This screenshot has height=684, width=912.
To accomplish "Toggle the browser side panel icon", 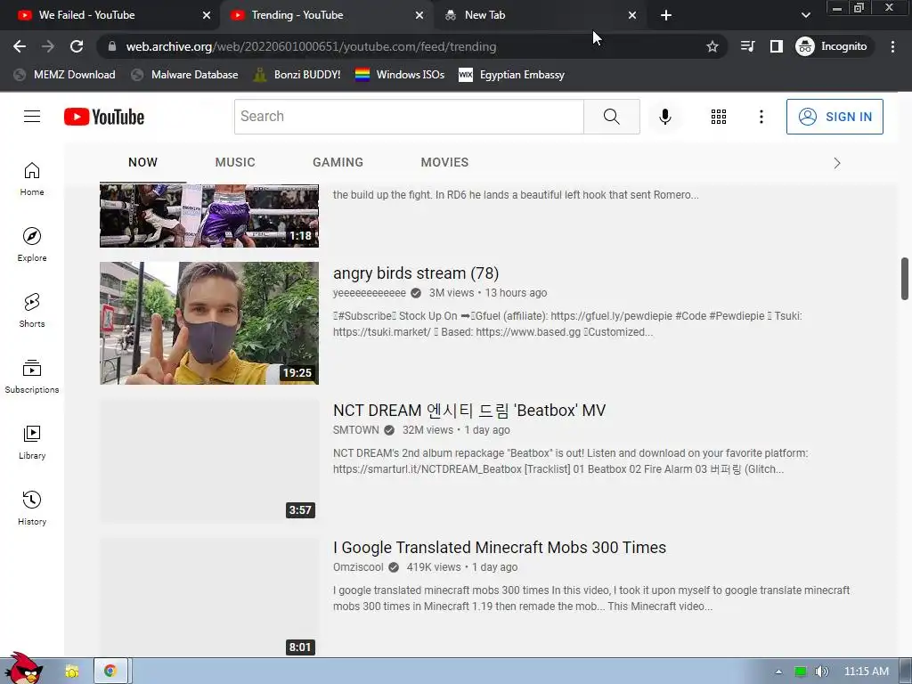I will click(776, 46).
